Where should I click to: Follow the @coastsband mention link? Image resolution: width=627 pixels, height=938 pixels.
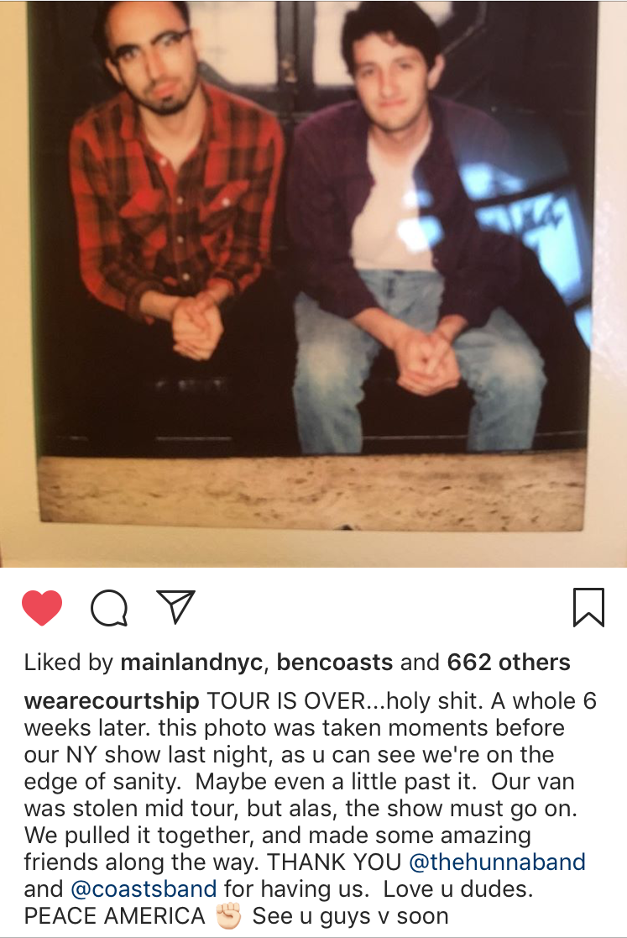coord(144,889)
